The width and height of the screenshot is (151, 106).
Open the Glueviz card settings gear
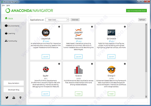pos(92,64)
